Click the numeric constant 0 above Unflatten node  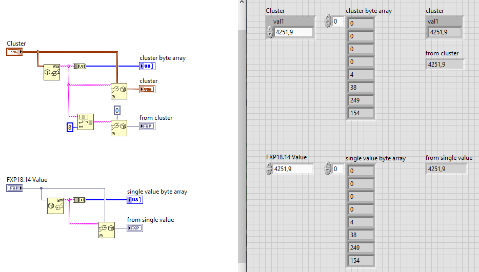[117, 110]
